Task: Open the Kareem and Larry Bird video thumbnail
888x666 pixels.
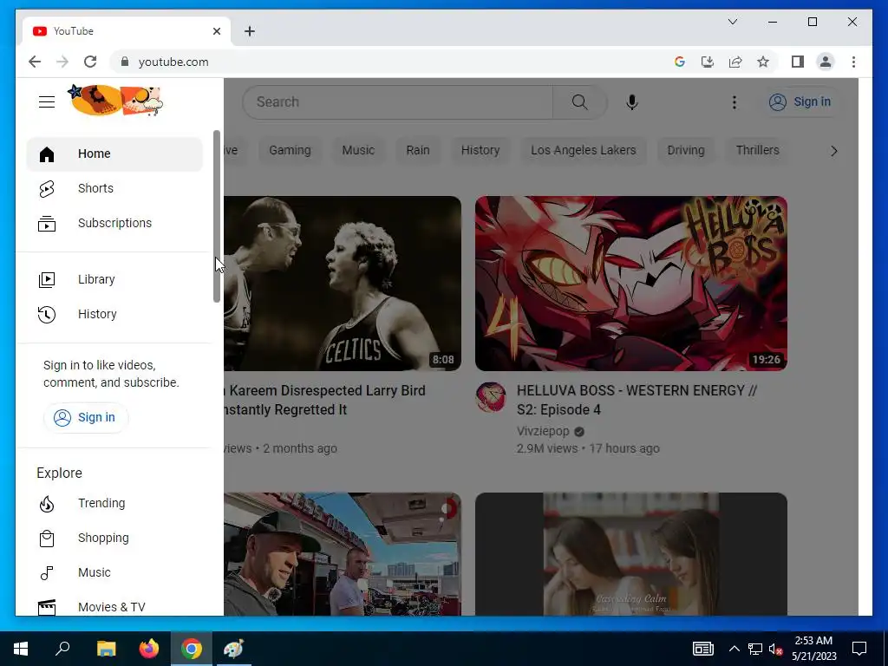Action: tap(343, 284)
